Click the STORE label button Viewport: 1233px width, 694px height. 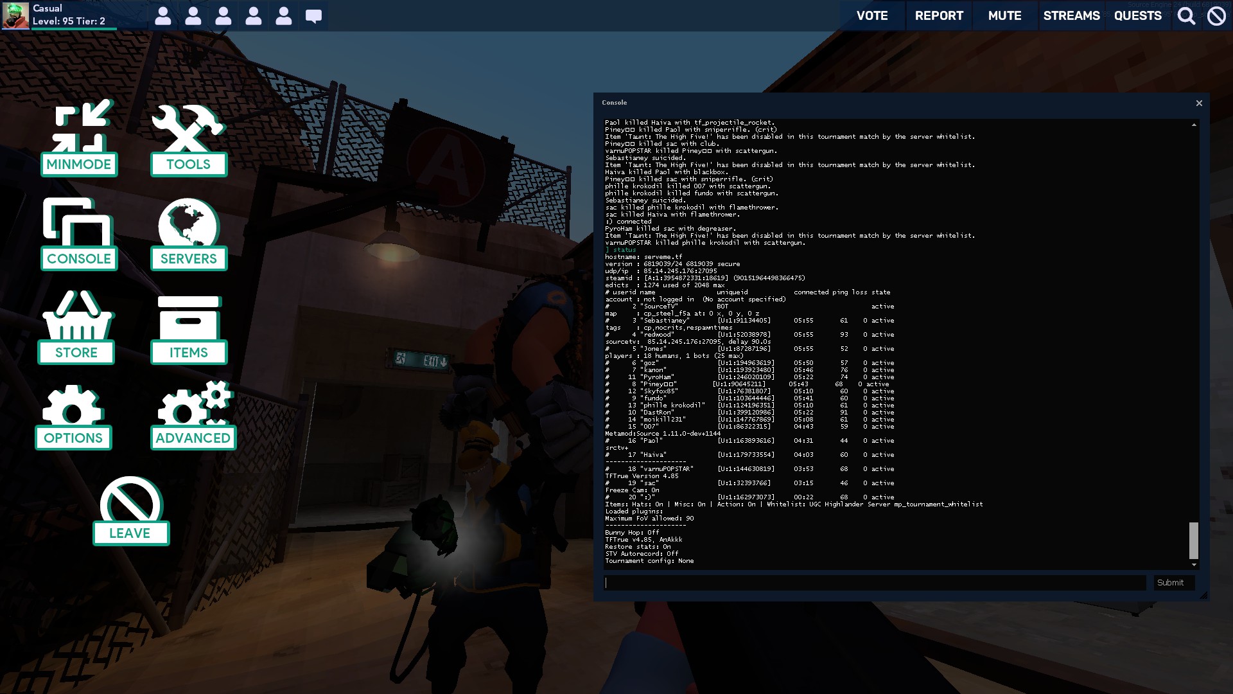(x=76, y=353)
